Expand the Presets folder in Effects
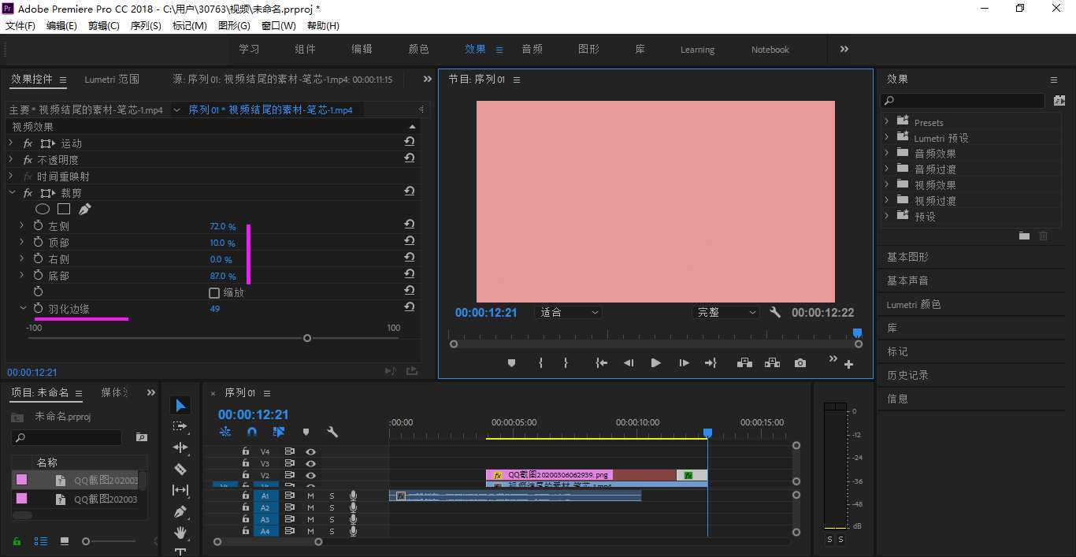This screenshot has width=1076, height=557. [887, 122]
